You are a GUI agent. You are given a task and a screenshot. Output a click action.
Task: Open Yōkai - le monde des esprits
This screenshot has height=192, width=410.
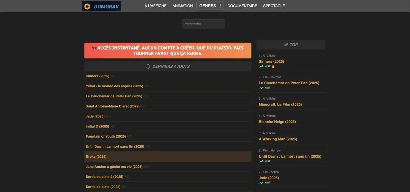tap(114, 86)
